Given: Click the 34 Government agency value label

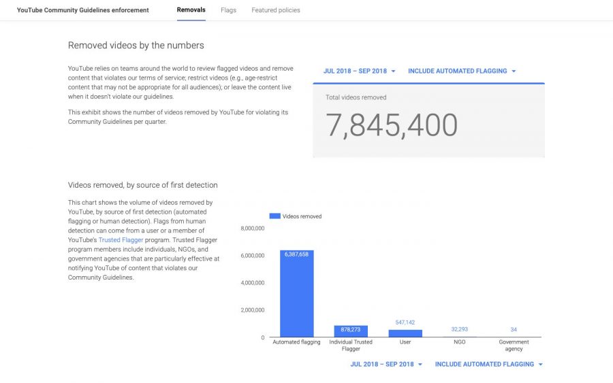Looking at the screenshot, I should pos(514,329).
